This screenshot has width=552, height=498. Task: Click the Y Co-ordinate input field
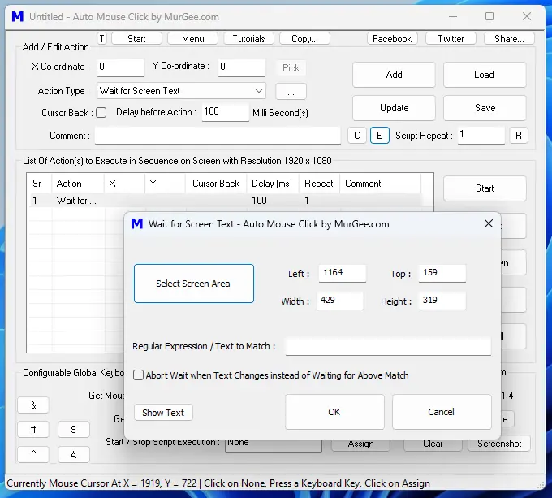pos(242,67)
